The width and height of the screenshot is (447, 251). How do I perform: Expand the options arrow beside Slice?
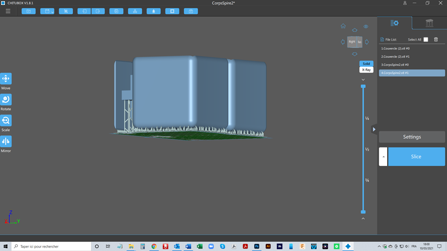(383, 157)
